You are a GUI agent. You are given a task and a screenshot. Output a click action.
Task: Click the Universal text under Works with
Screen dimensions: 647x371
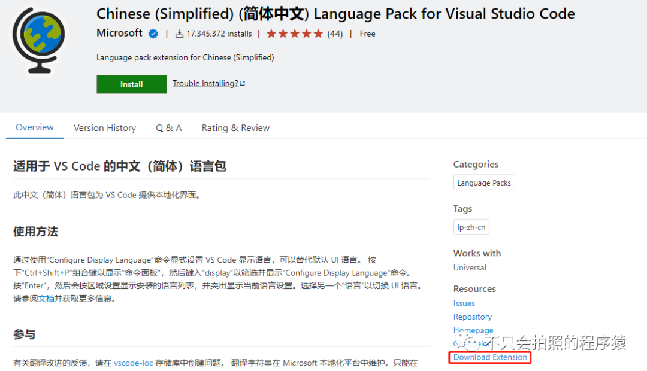point(470,267)
